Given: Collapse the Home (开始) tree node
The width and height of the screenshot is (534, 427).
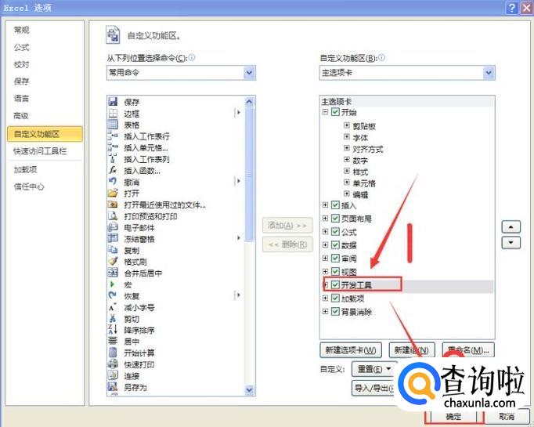Looking at the screenshot, I should (325, 112).
